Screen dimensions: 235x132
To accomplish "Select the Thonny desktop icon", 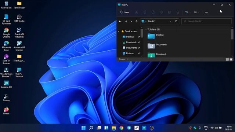I will point(6,98).
